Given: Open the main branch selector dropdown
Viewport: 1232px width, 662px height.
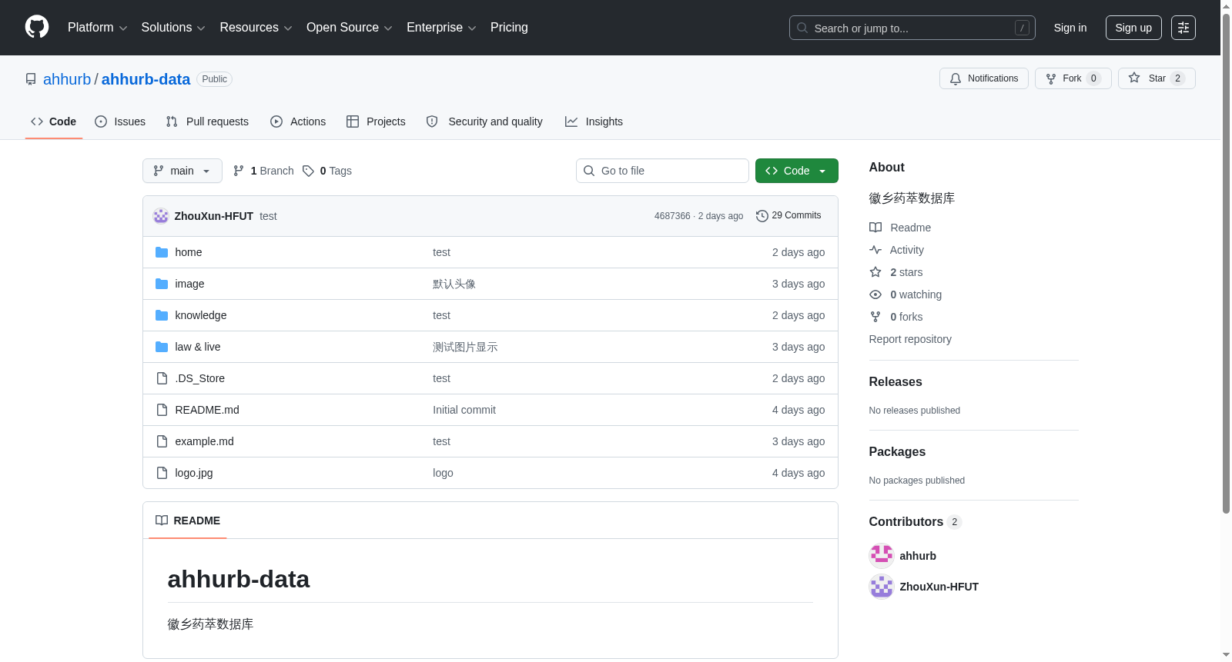Looking at the screenshot, I should pos(182,171).
